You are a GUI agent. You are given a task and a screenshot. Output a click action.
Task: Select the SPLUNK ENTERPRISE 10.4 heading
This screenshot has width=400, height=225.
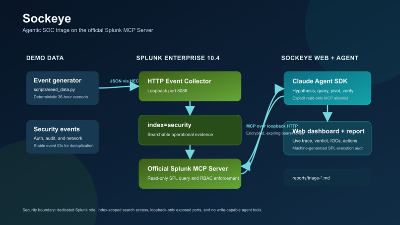point(178,58)
